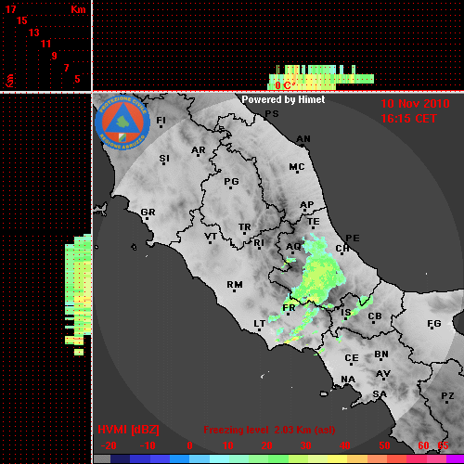Click the AR city label
The width and height of the screenshot is (464, 464).
[x=199, y=150]
